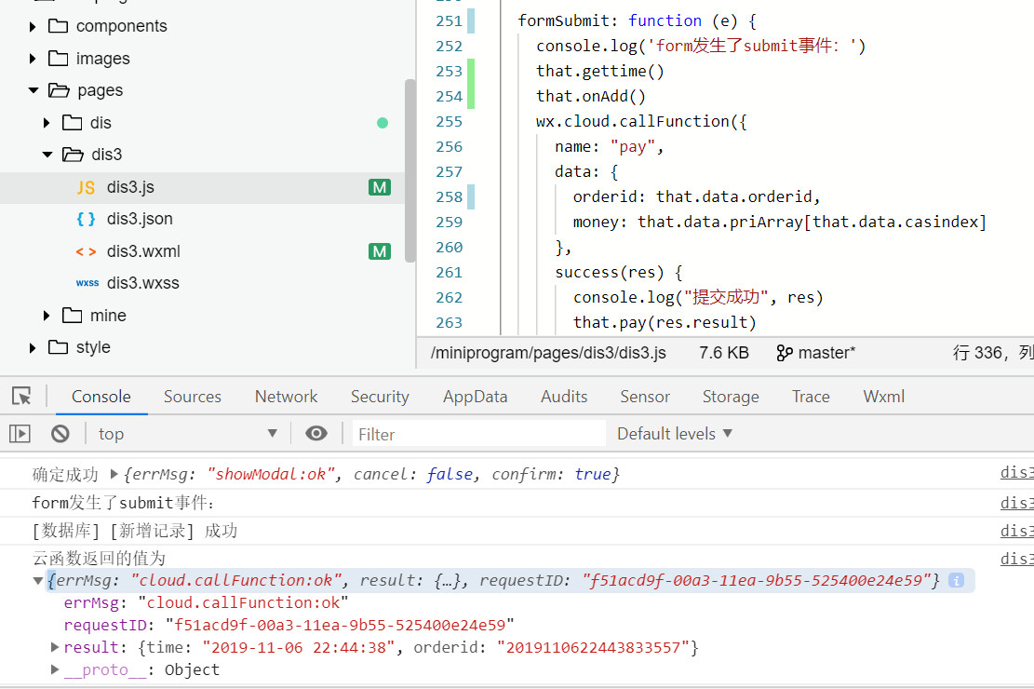Click the 行 336 cursor position indicator
This screenshot has width=1034, height=689.
(x=980, y=353)
